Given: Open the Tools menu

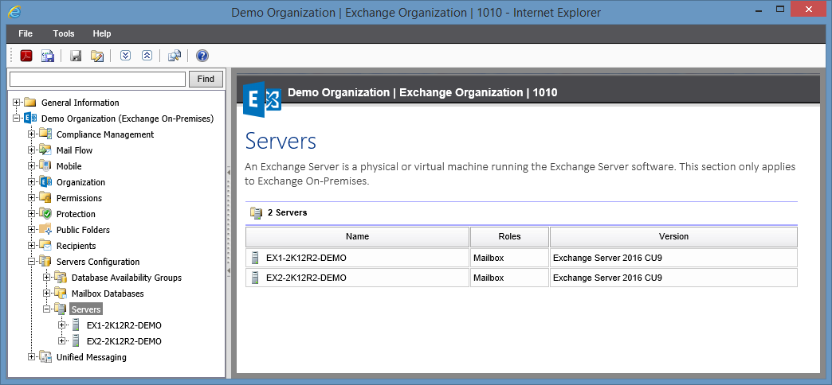Looking at the screenshot, I should [x=64, y=33].
